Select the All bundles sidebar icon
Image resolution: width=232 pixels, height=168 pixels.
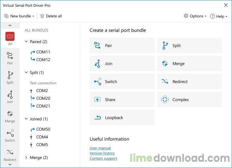[x=10, y=36]
